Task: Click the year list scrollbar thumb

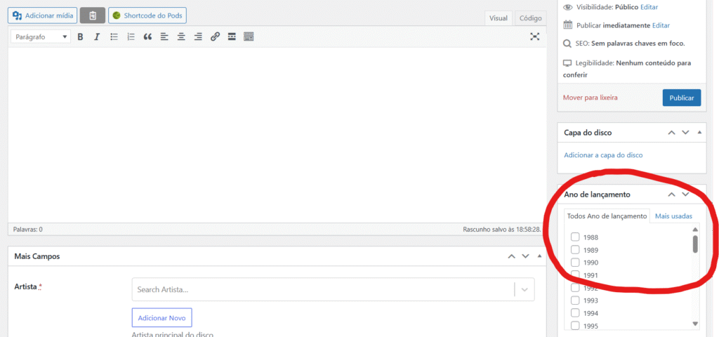Action: coord(695,244)
